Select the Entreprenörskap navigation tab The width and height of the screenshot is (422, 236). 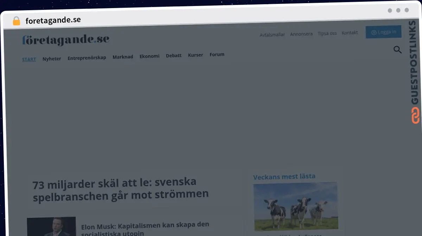tap(87, 57)
